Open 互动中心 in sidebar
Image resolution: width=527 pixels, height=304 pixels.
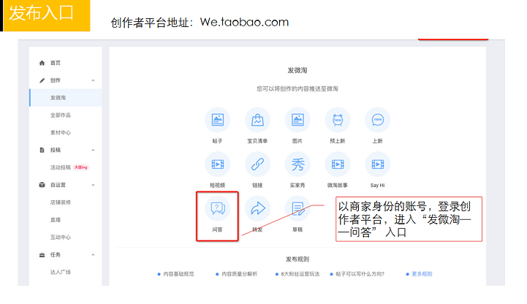tap(61, 237)
